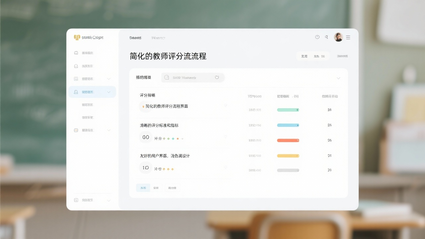Collapse the filter panel using its right chevron

(x=339, y=78)
